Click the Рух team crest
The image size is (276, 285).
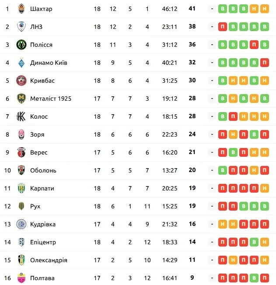coord(21,206)
